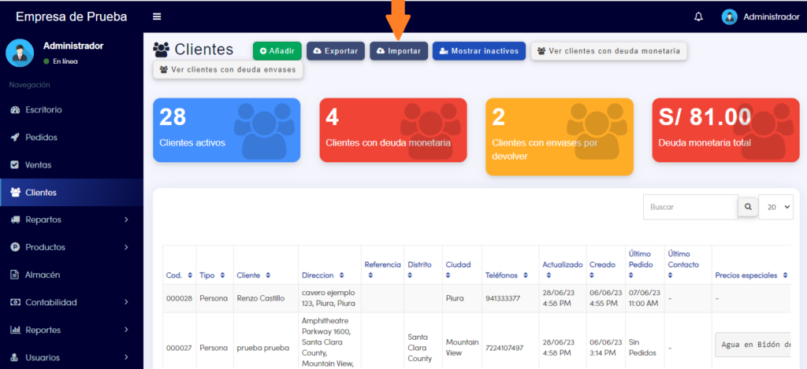Click the Agua en Bidón special price tag

pos(753,345)
